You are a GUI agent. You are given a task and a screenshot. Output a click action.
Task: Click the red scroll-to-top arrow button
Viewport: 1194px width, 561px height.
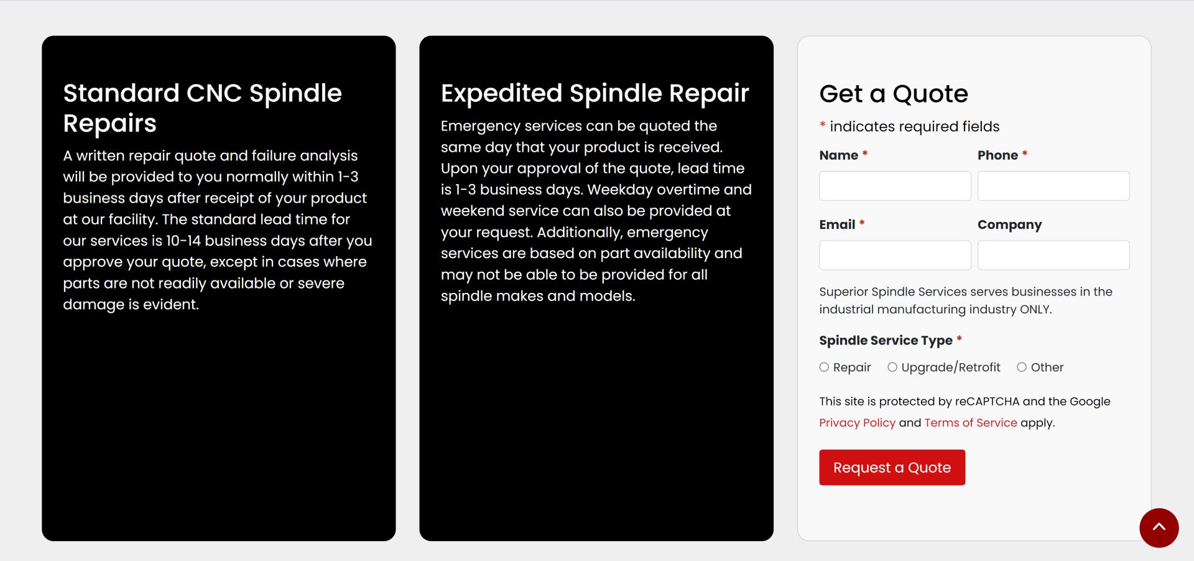click(1159, 527)
